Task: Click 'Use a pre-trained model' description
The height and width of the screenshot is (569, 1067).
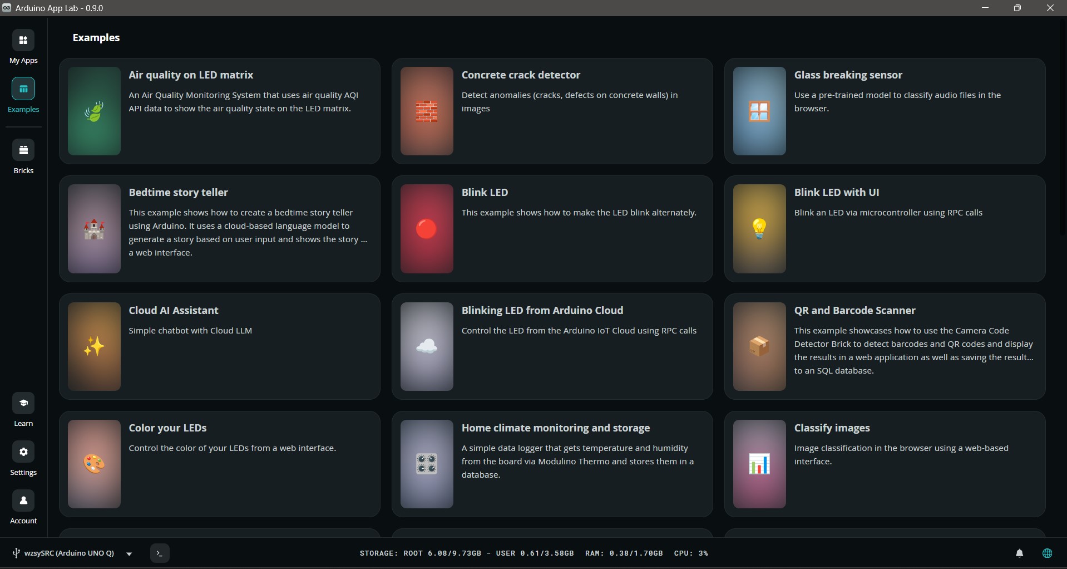Action: click(897, 102)
